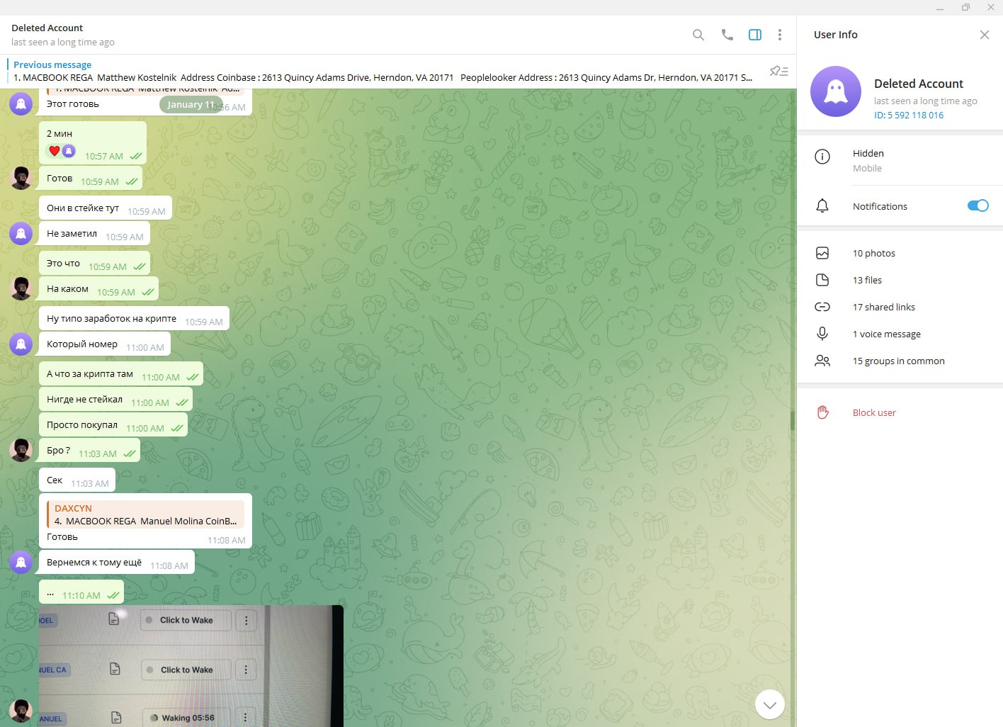The width and height of the screenshot is (1003, 727).
Task: Close the User Info panel
Action: (985, 35)
